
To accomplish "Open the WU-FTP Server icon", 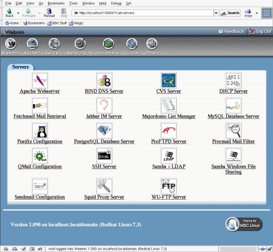I will 169,186.
